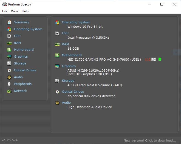Click the green motherboard temperature indicator square
181x144 pixels.
[160, 60]
